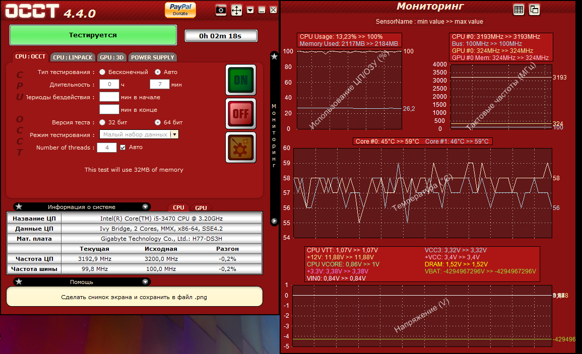Screen dimensions: 582x354
Task: Click the Ivy Bridge CPU data cell
Action: click(161, 229)
